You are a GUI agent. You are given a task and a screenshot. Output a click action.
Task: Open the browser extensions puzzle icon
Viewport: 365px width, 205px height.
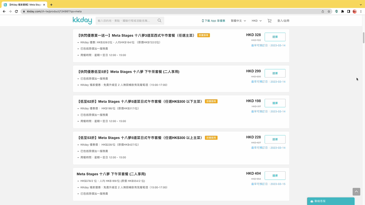pyautogui.click(x=342, y=11)
